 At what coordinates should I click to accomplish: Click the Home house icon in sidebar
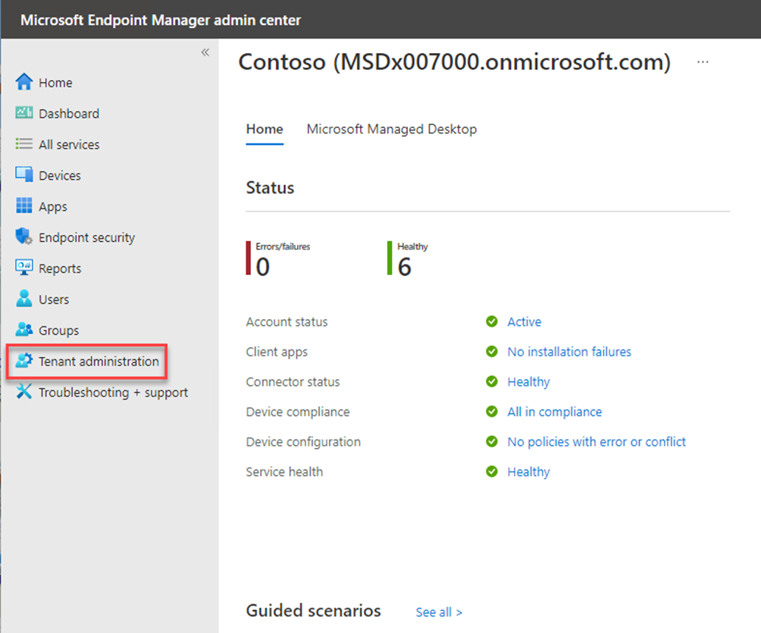tap(23, 82)
